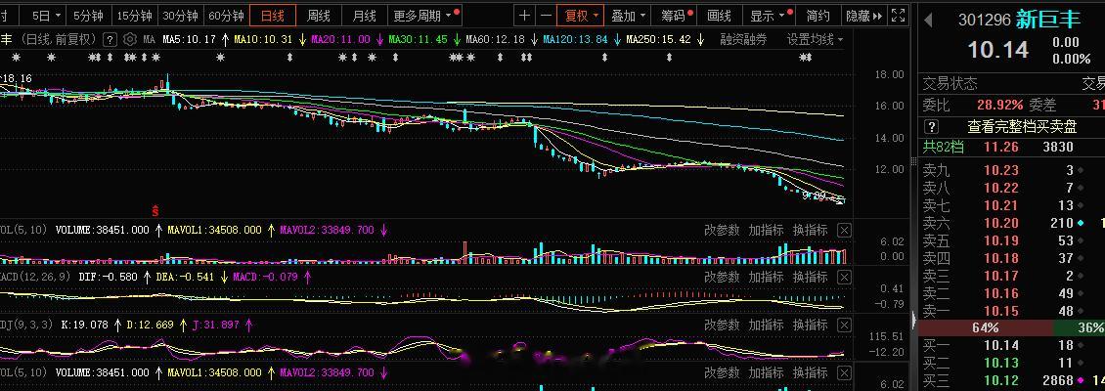
Task: Click MACD DIF:-0.580 value
Action: coord(108,278)
